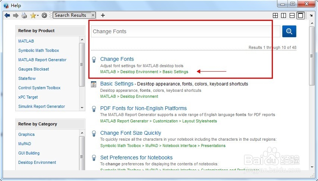
Task: Refine by Graphics category
Action: 26,134
